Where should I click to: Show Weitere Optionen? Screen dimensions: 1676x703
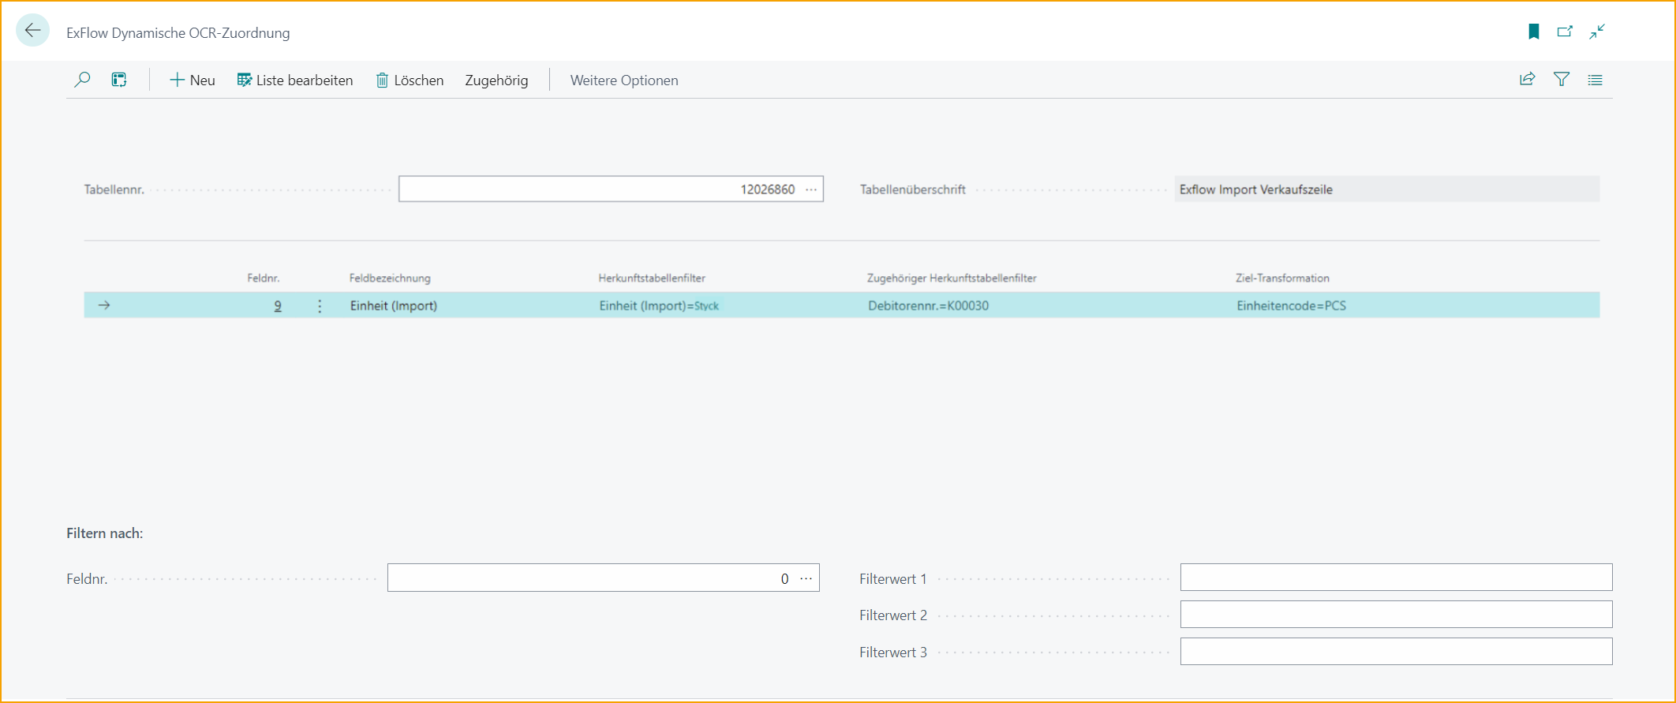624,80
